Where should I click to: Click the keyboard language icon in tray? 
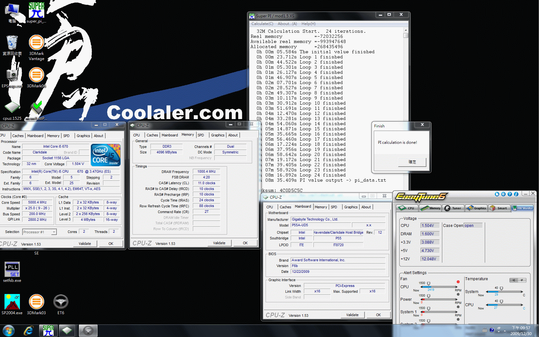coord(485,330)
